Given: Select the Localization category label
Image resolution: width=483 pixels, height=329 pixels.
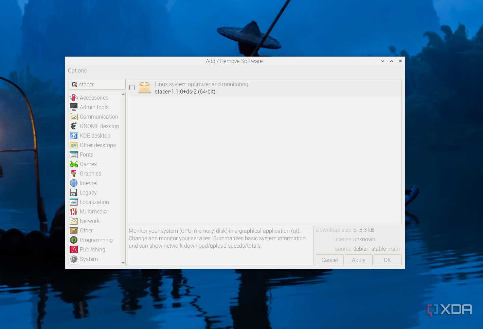Looking at the screenshot, I should click(x=94, y=202).
